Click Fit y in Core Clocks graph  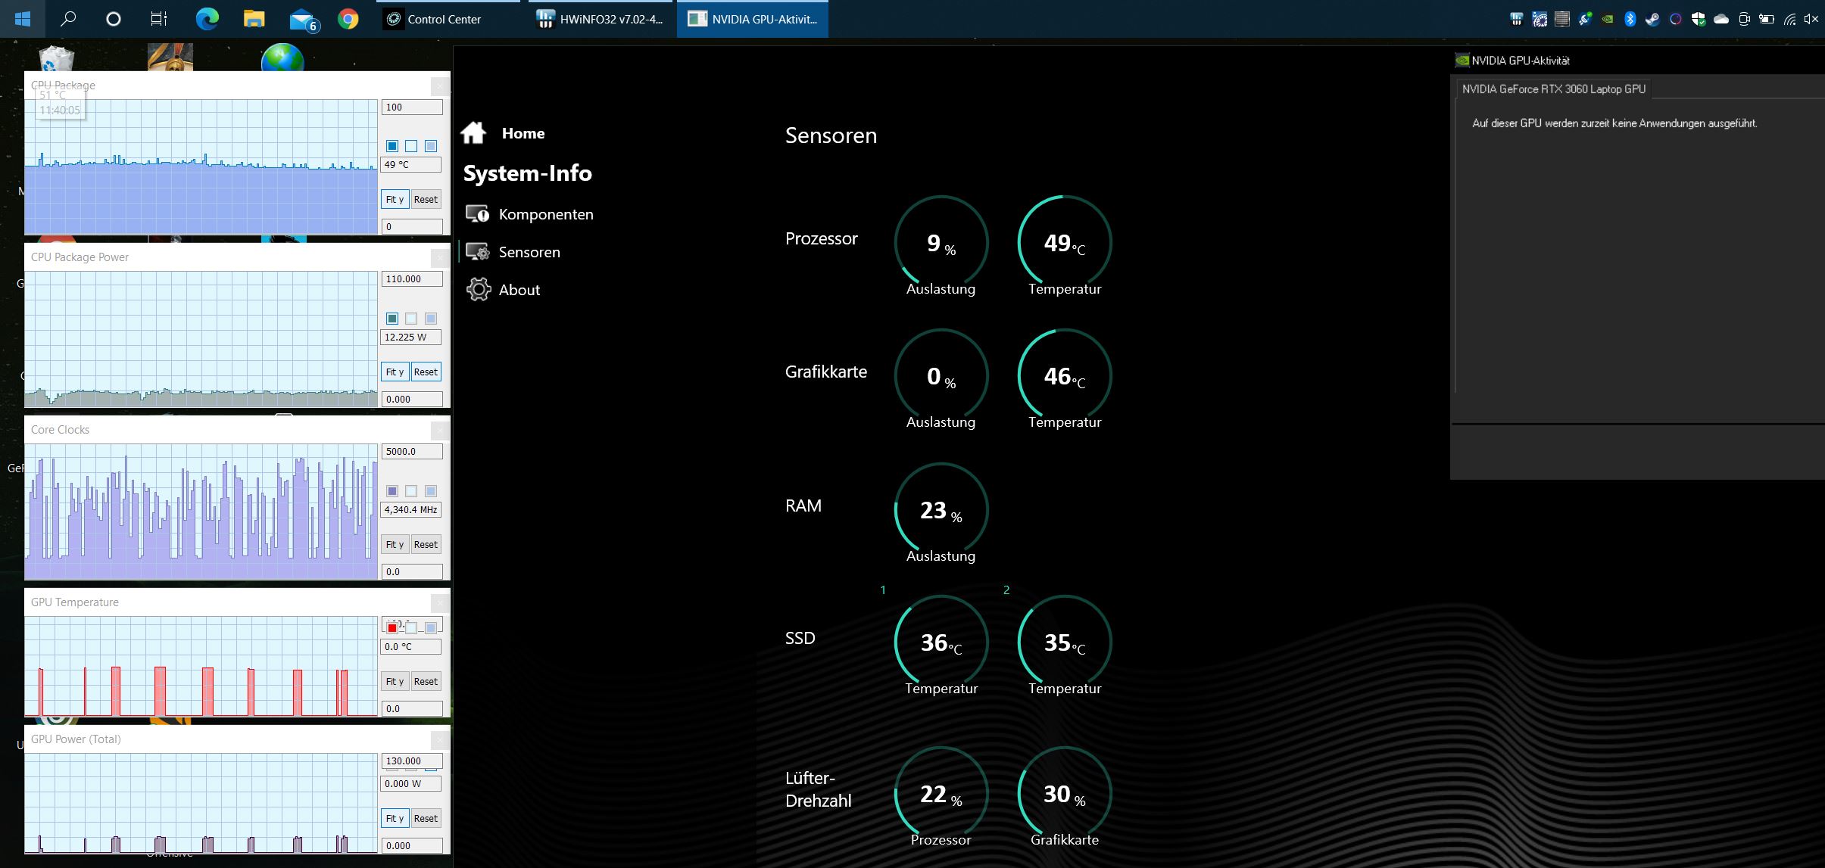pyautogui.click(x=395, y=544)
